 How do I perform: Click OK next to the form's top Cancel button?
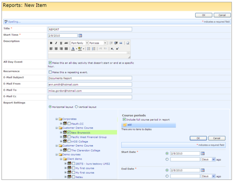pyautogui.click(x=204, y=15)
